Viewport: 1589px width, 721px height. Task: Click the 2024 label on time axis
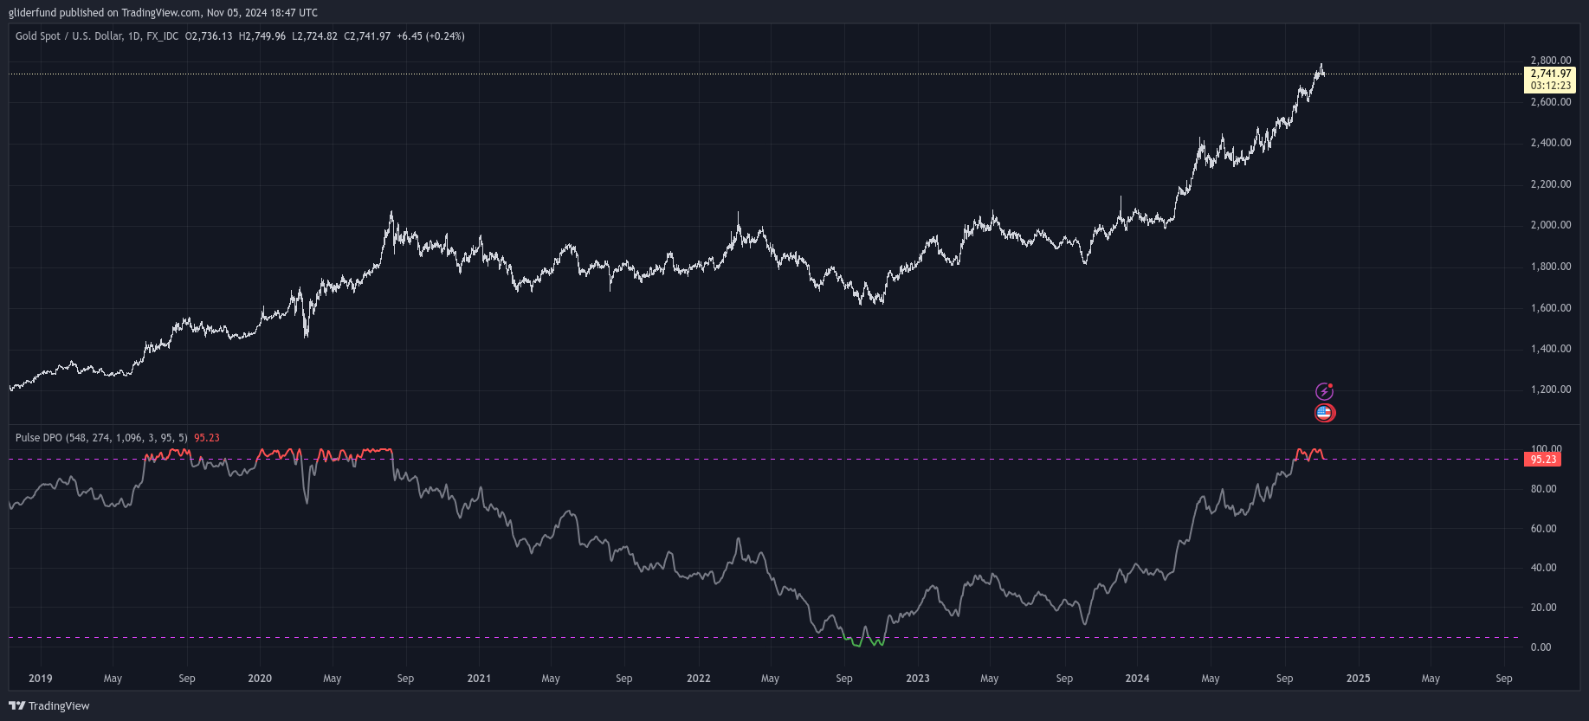[1137, 679]
